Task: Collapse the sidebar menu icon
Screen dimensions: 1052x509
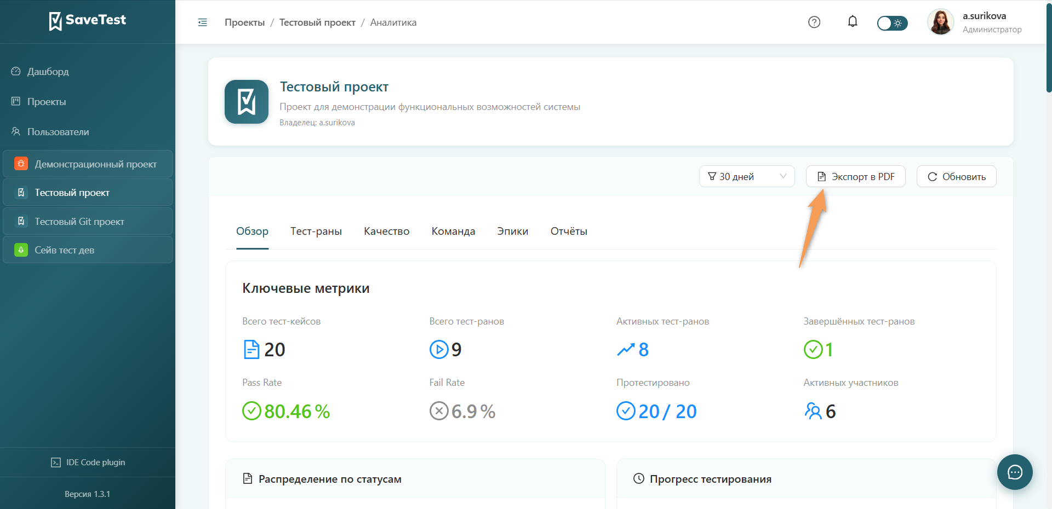Action: tap(203, 22)
